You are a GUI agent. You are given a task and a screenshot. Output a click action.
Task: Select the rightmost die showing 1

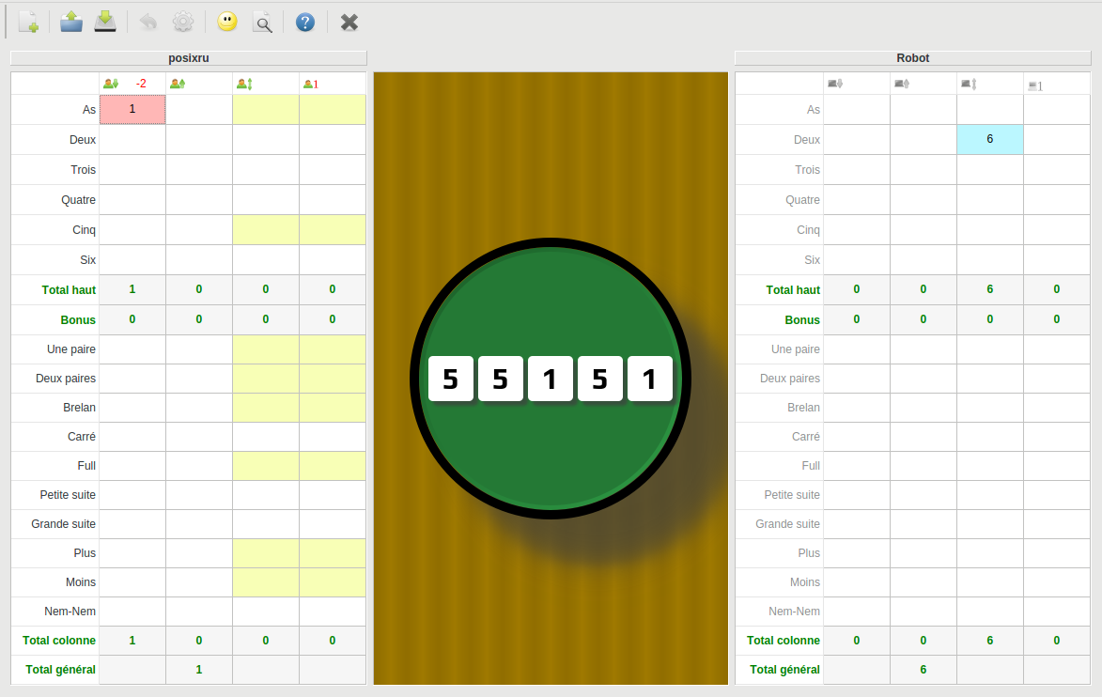click(x=649, y=379)
